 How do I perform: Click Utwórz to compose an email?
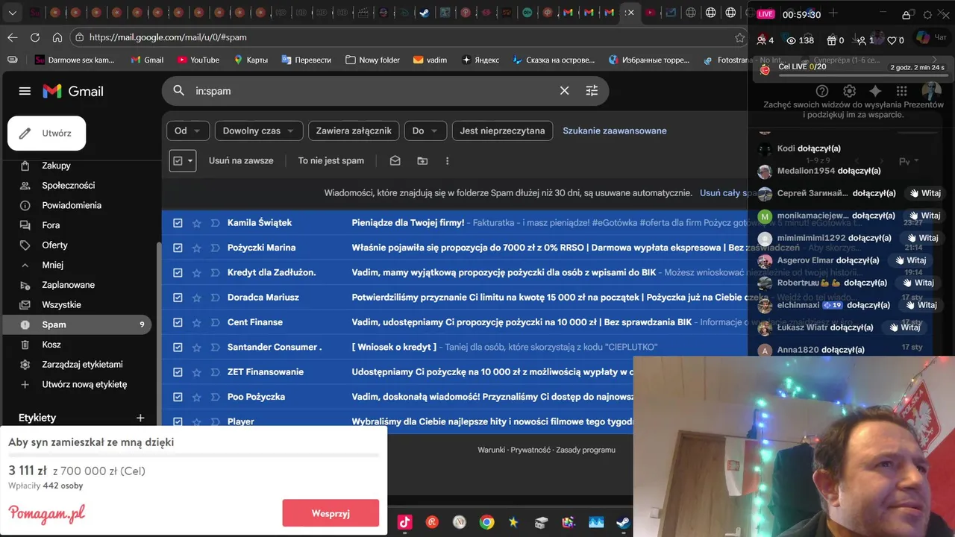tap(47, 134)
